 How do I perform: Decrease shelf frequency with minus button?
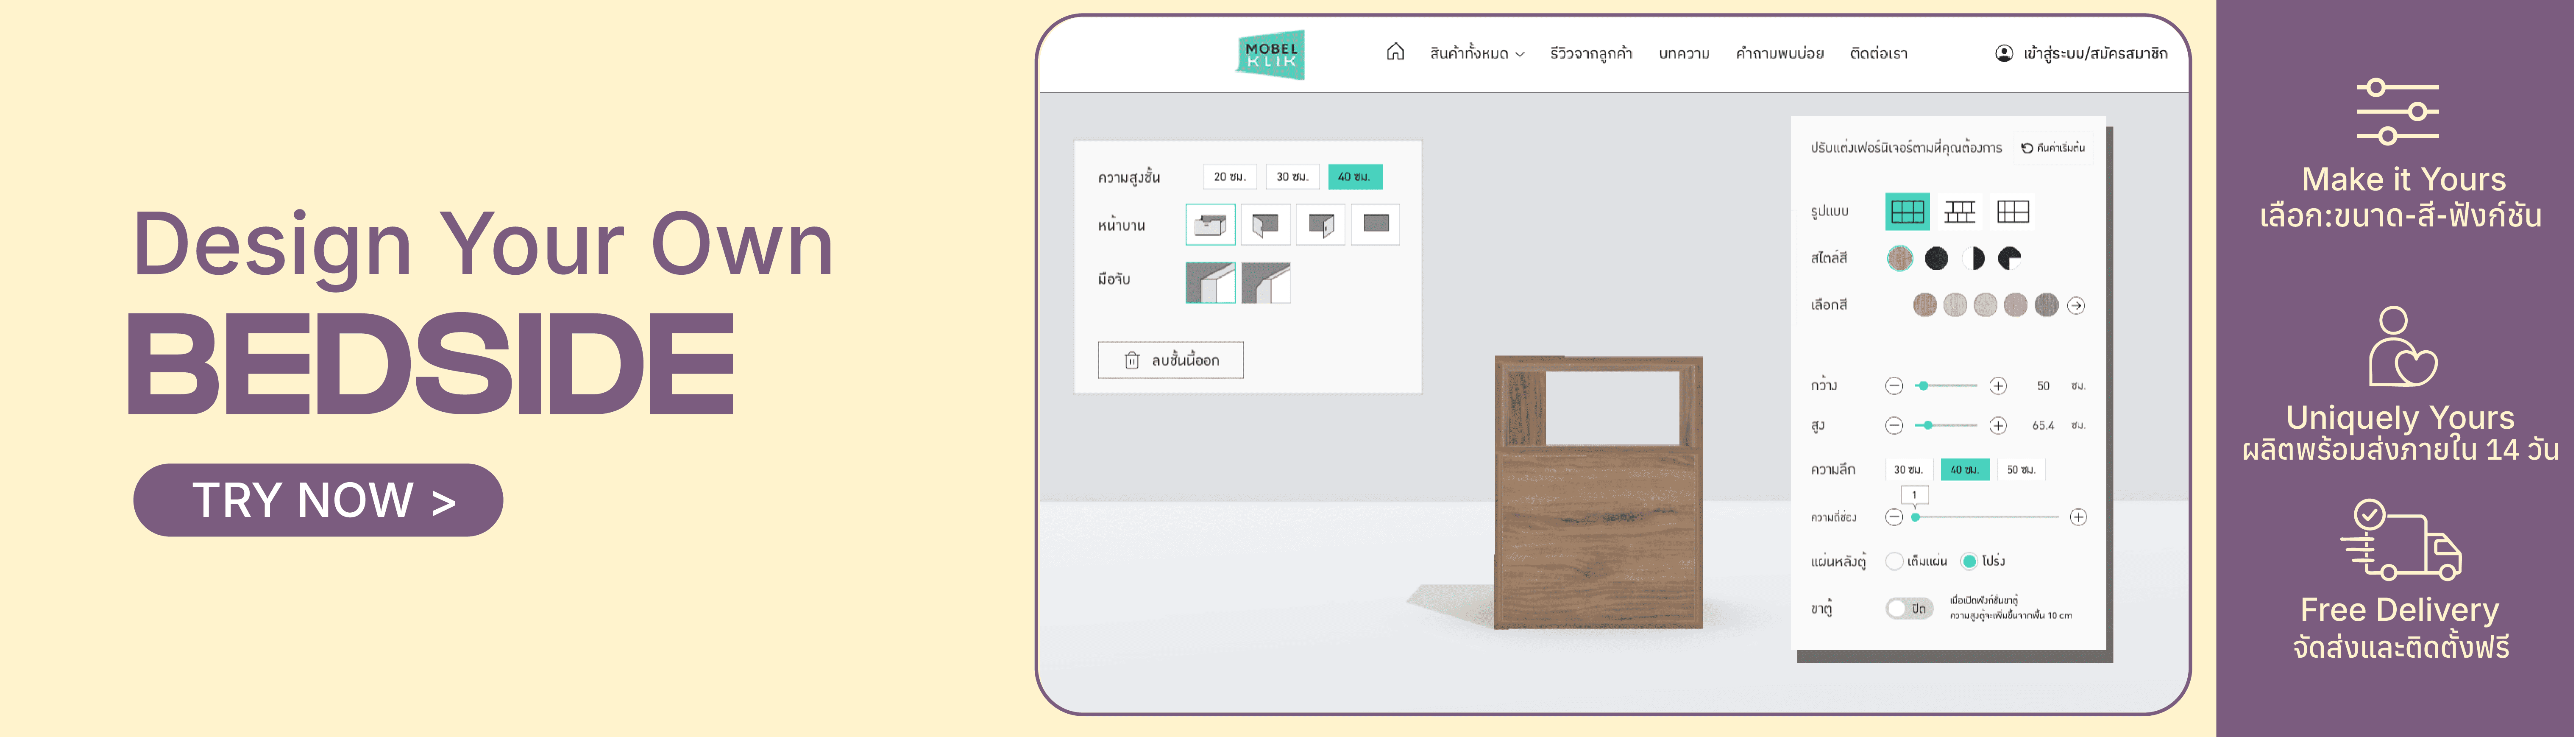coord(1894,517)
